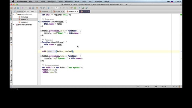Image resolution: width=192 pixels, height=108 pixels.
Task: Toggle the TODO tool window sidebar button
Action: [11, 41]
